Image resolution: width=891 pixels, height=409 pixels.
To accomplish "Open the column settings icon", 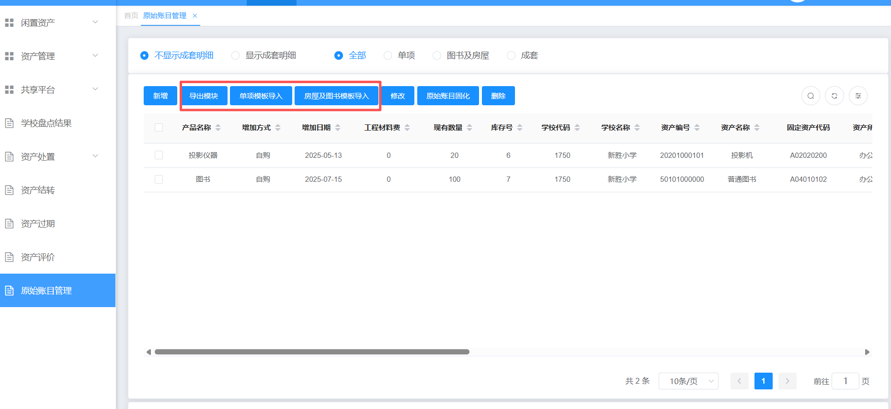I will click(x=858, y=96).
